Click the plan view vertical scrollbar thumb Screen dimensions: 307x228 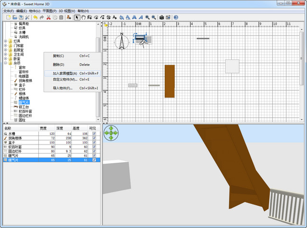302,58
